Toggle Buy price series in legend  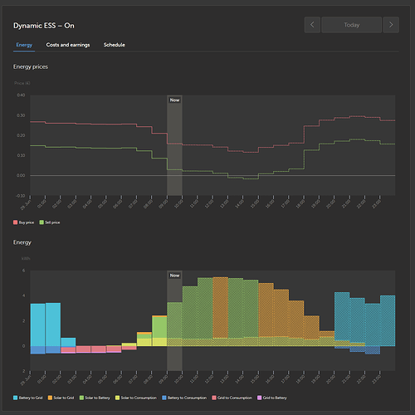click(24, 222)
